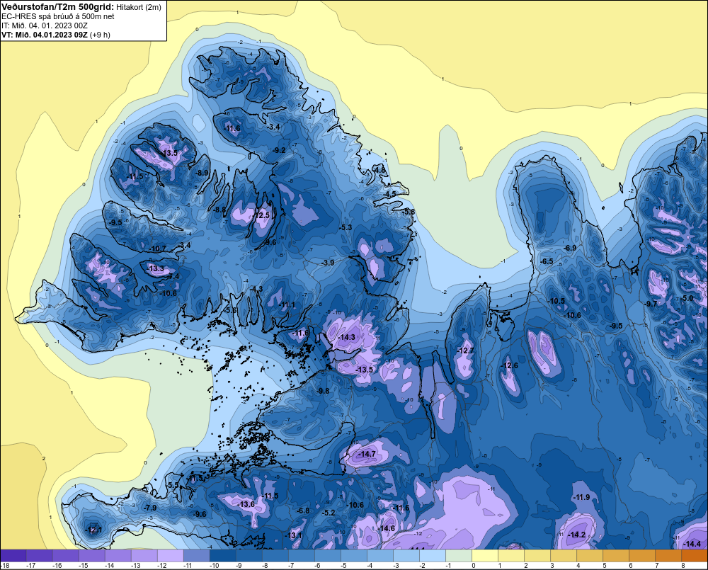Click the -6.9 temperature value
This screenshot has width=708, height=570.
[x=570, y=249]
